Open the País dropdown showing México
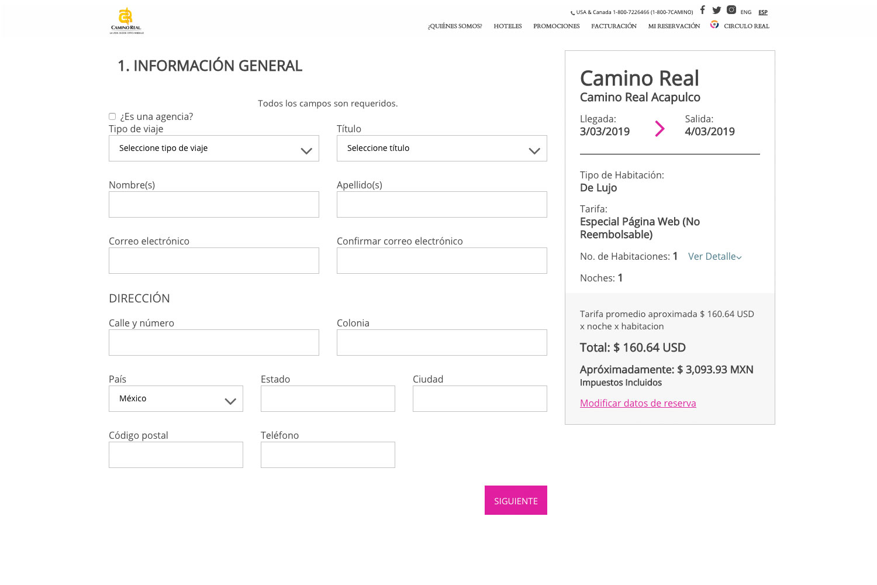 [x=175, y=399]
